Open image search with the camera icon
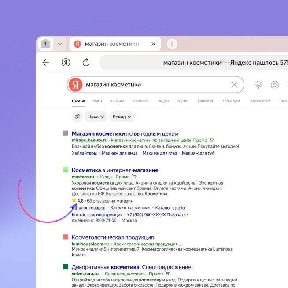This screenshot has height=288, width=288. tap(275, 85)
